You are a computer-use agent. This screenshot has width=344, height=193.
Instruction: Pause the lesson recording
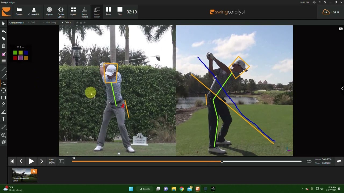tap(109, 11)
